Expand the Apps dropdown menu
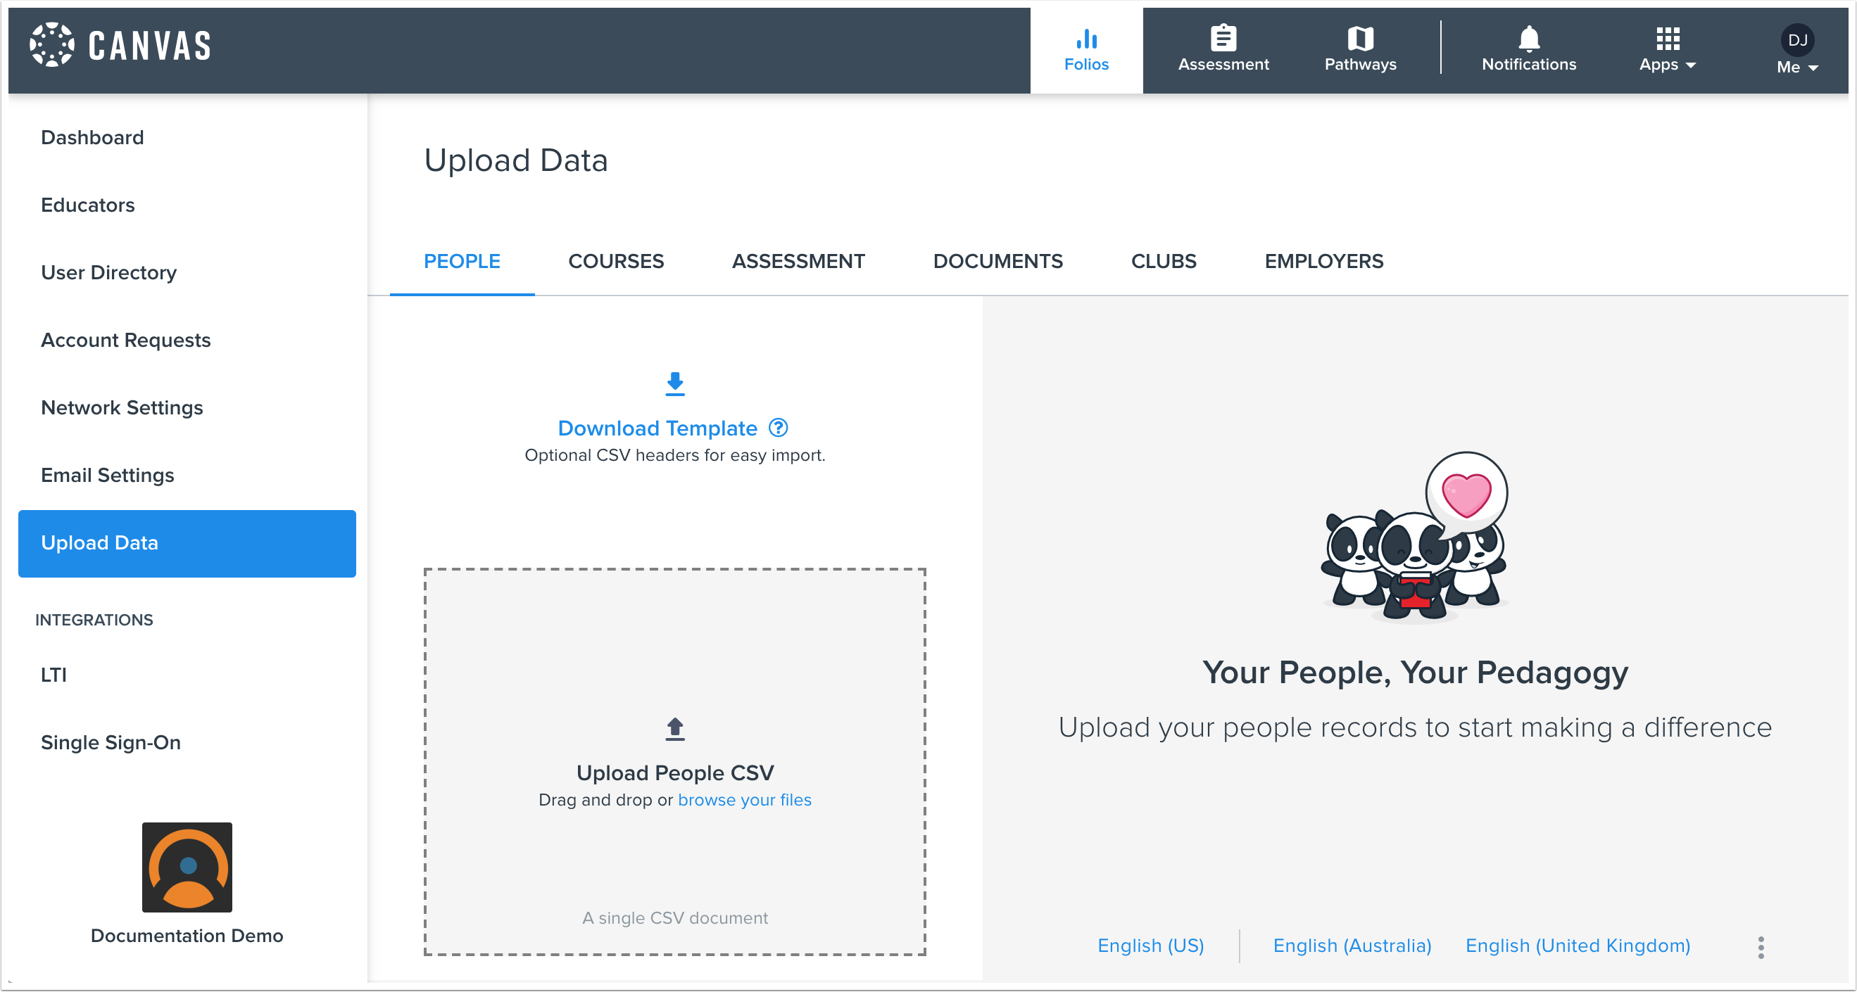Screen dimensions: 1857x992 pos(1667,49)
